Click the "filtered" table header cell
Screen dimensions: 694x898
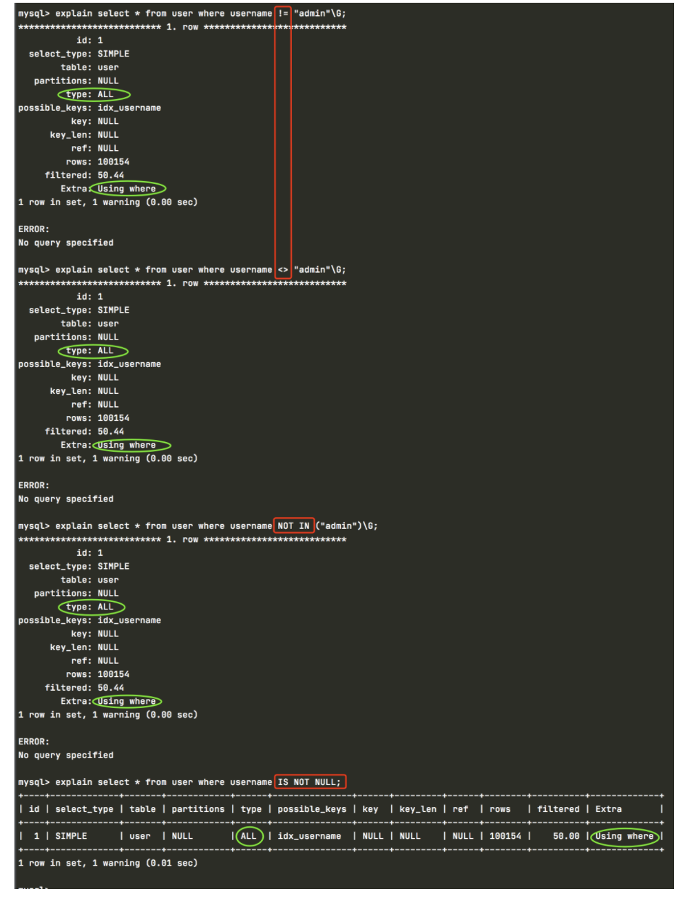[x=558, y=809]
